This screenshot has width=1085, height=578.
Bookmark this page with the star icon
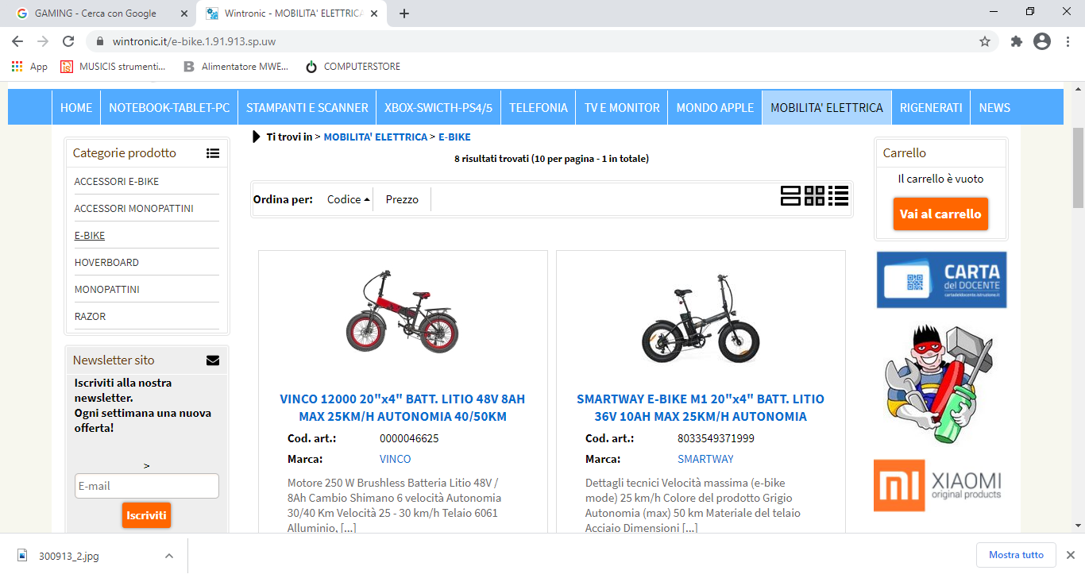point(985,41)
